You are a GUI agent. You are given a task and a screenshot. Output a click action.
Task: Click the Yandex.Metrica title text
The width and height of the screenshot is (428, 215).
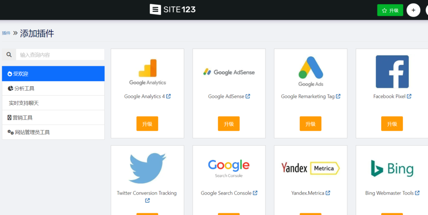pos(308,193)
